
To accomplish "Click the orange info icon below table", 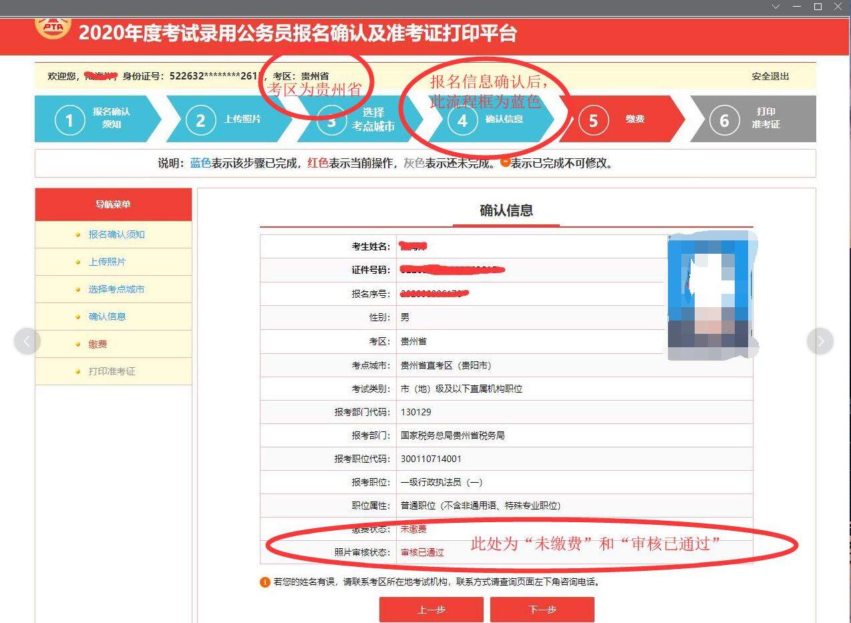I will tap(265, 582).
